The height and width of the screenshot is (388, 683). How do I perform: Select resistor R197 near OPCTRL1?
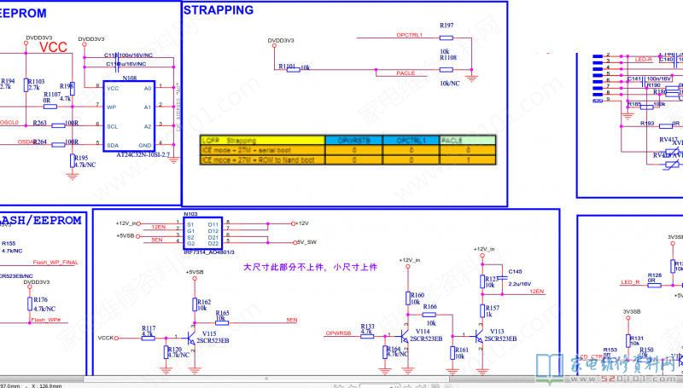[x=447, y=37]
